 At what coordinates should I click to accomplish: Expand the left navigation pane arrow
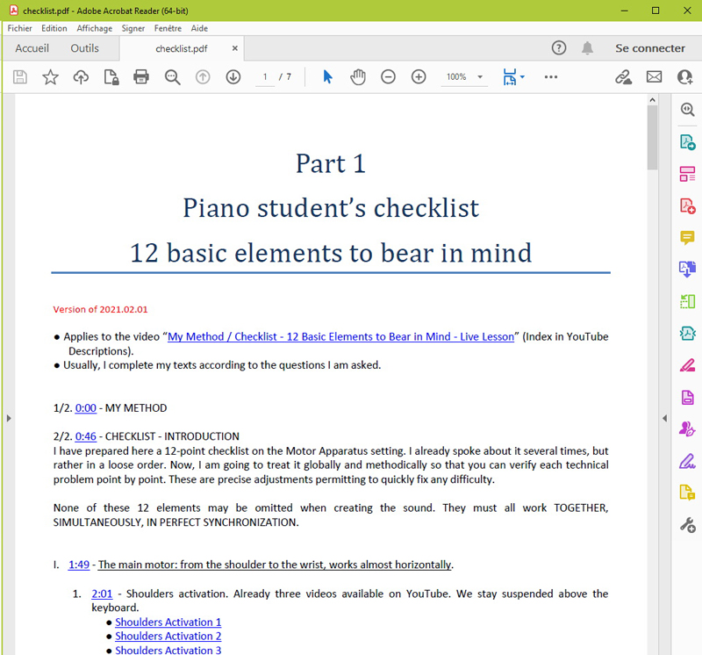8,418
